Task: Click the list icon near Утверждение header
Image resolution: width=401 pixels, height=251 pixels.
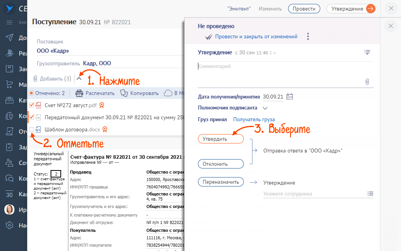Action: [367, 52]
